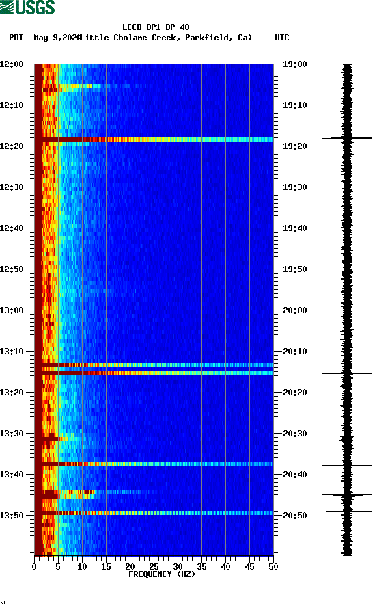The image size is (377, 610).
Task: Click the '13:40' PDT time label
Action: pyautogui.click(x=12, y=475)
